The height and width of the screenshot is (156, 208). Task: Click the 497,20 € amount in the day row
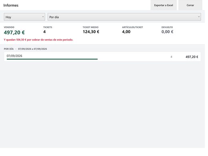pyautogui.click(x=192, y=57)
